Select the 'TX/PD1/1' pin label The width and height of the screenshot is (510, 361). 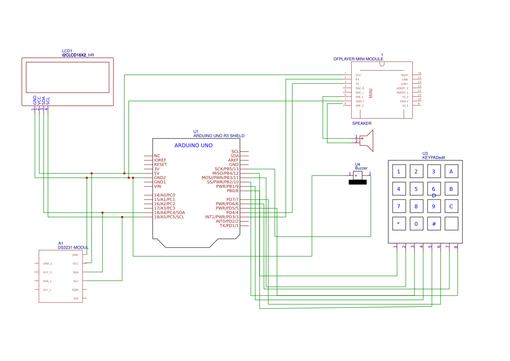pos(229,226)
